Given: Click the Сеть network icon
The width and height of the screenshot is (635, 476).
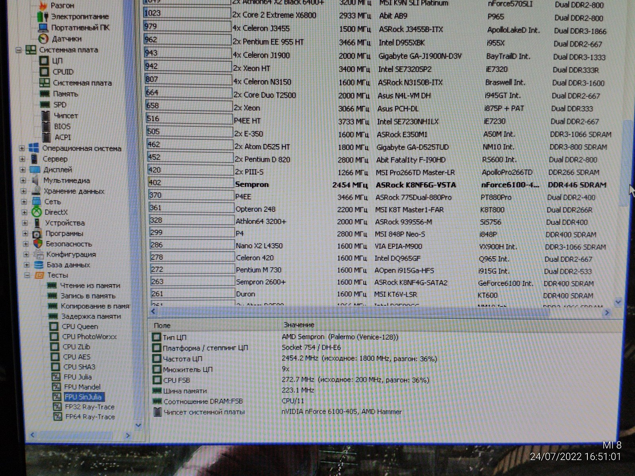Looking at the screenshot, I should [37, 202].
